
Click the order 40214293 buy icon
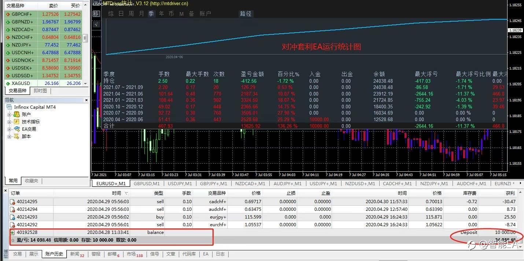coord(12,217)
